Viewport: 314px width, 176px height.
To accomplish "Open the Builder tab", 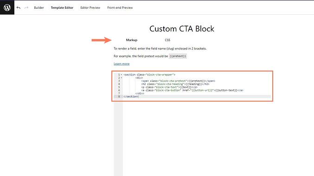I will pos(39,7).
